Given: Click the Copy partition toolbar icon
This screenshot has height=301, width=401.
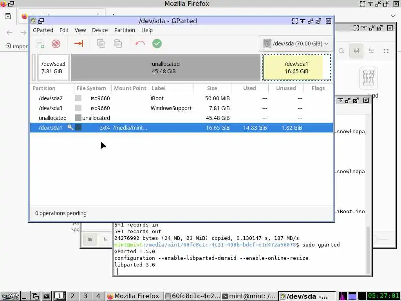Looking at the screenshot, I should (101, 44).
